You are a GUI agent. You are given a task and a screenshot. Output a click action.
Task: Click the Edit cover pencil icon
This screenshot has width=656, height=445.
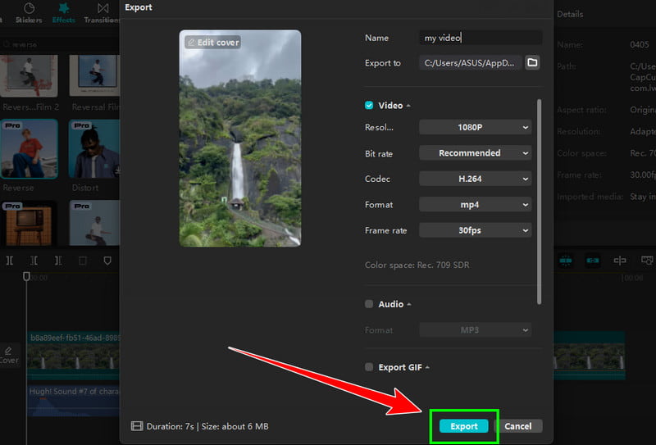[192, 42]
